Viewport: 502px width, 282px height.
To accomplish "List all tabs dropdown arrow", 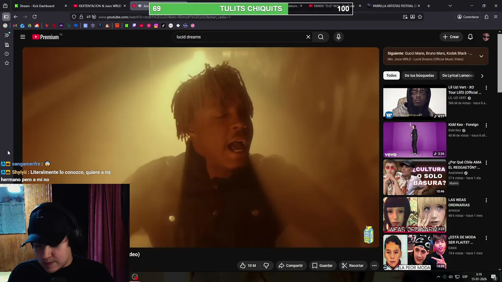I will coord(450,6).
